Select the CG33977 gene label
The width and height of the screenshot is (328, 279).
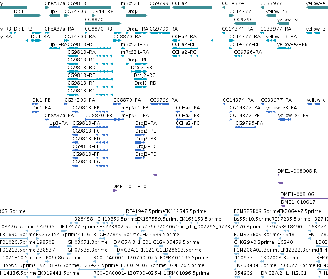pos(271,3)
